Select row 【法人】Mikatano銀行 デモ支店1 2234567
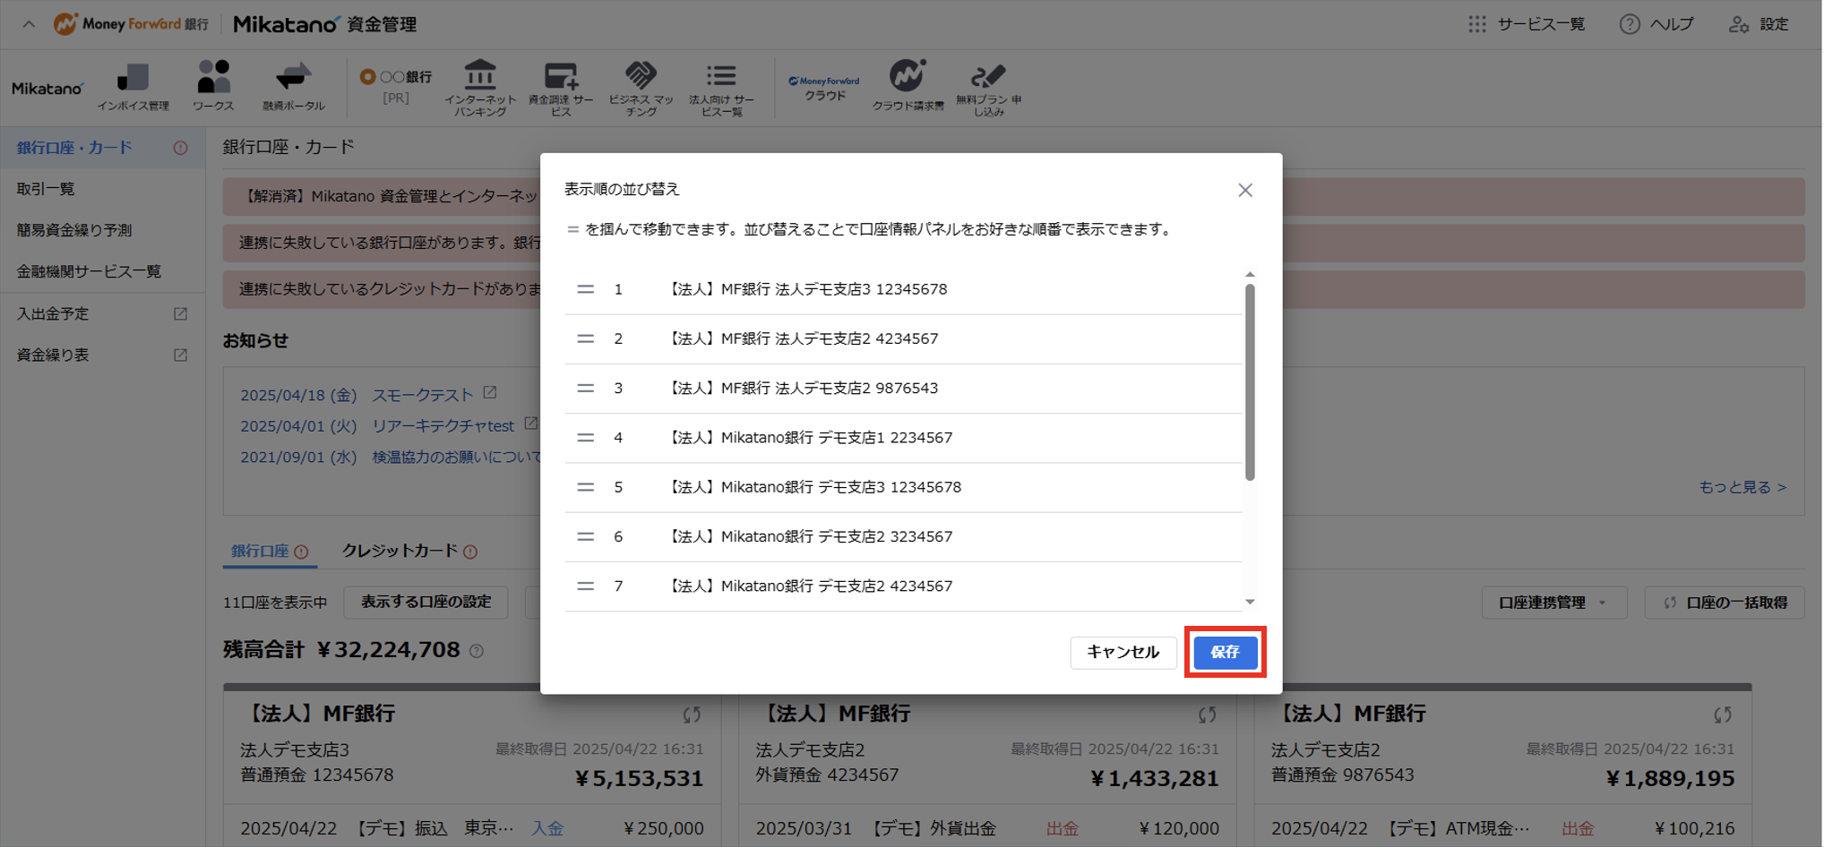 point(903,438)
